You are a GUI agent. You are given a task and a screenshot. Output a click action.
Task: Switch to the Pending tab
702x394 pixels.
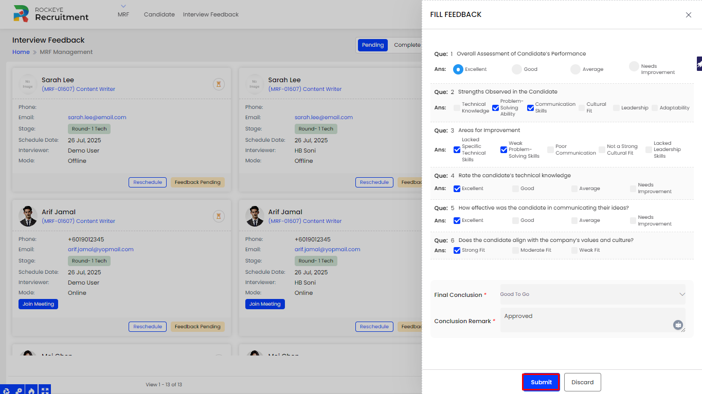(373, 45)
